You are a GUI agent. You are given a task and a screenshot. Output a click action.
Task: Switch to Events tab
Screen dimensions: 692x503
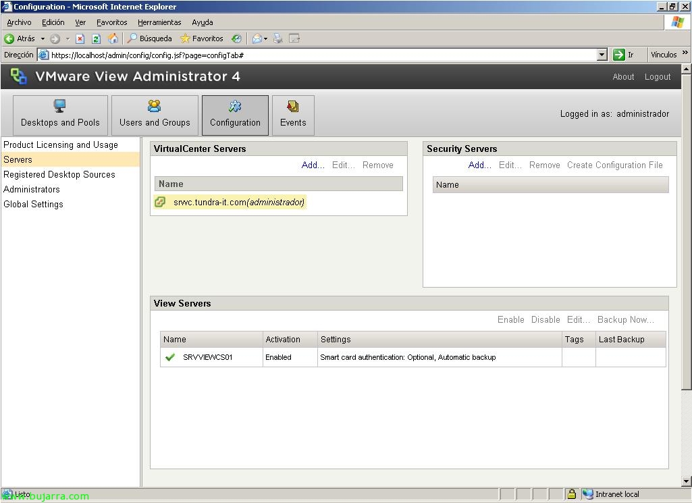pyautogui.click(x=293, y=115)
